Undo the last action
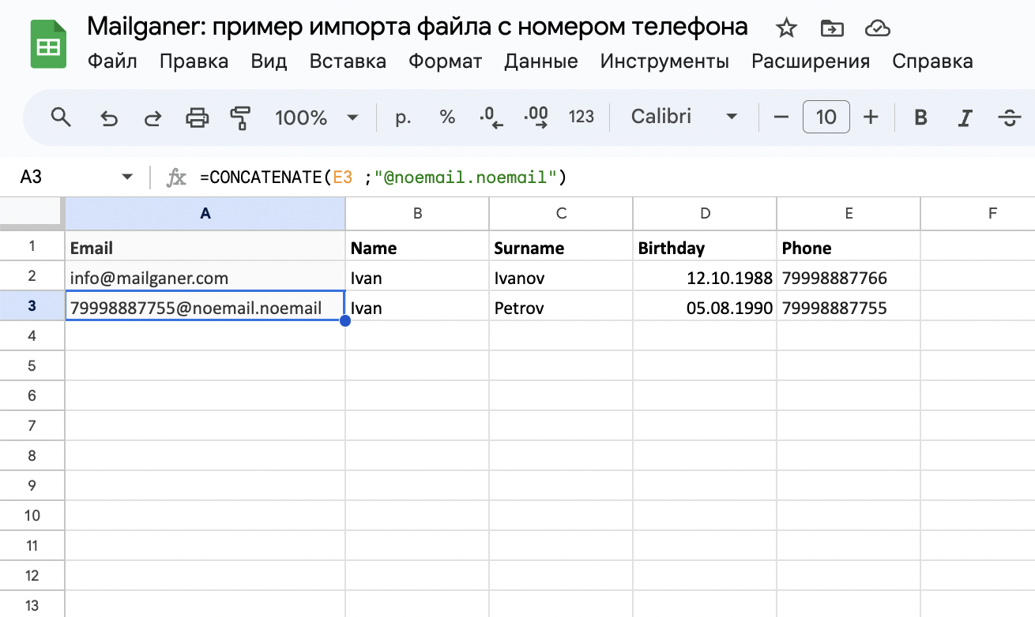Screen dimensions: 1035x617 (108, 118)
